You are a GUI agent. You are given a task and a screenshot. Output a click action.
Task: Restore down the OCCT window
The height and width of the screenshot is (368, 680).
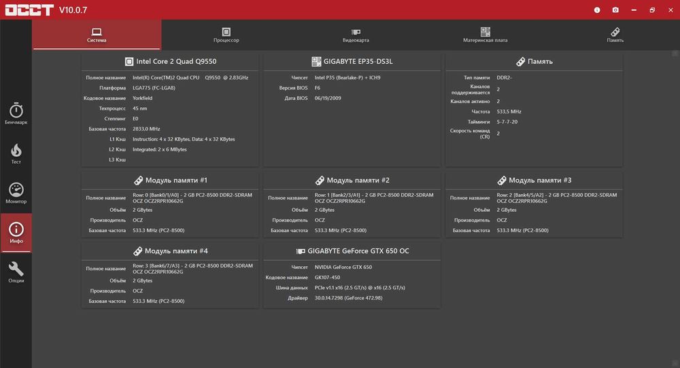click(x=652, y=10)
